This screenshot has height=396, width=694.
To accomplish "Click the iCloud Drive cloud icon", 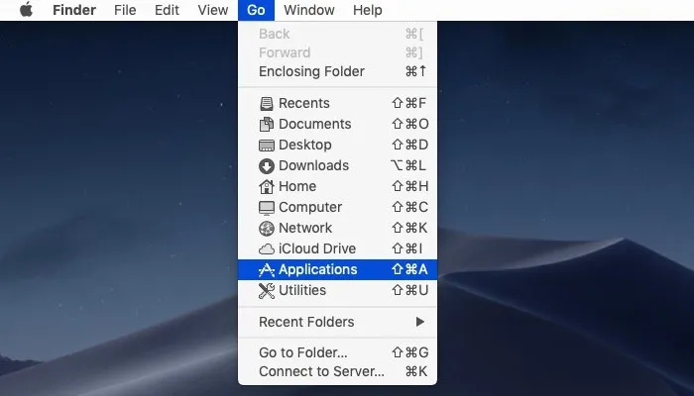I will click(267, 249).
